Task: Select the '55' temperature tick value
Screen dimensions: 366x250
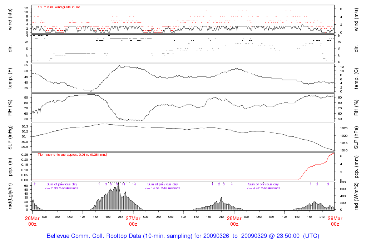Action: pyautogui.click(x=26, y=65)
